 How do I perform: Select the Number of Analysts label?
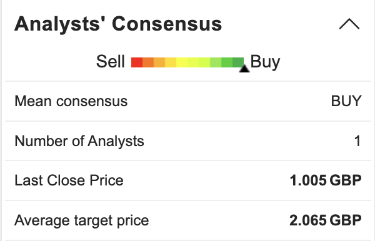79,141
